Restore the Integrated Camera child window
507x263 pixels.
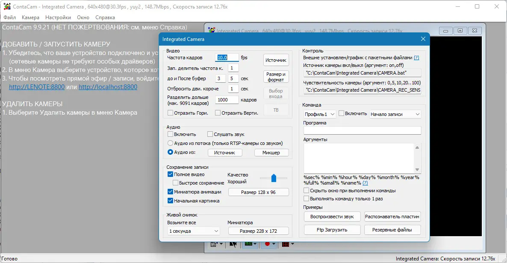460,31
